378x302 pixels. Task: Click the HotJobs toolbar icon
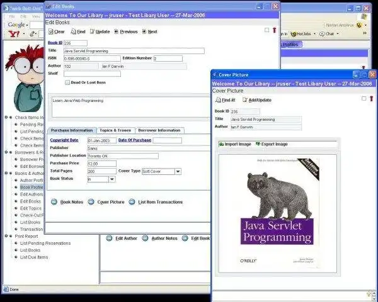294,34
